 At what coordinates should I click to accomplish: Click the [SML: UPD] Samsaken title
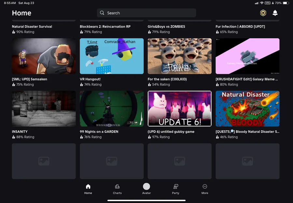30,79
